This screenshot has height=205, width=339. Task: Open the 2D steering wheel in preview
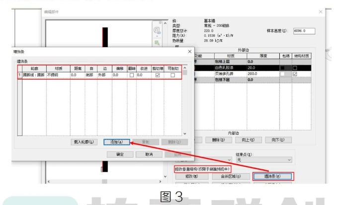(157, 30)
